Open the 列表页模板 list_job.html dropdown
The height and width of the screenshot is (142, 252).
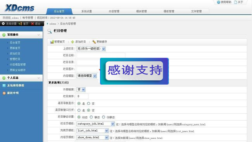pyautogui.click(x=92, y=131)
